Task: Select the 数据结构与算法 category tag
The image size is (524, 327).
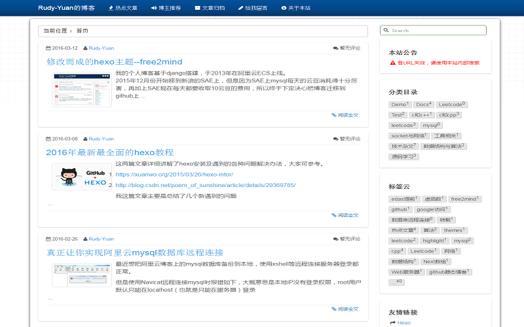Action: pos(443,146)
